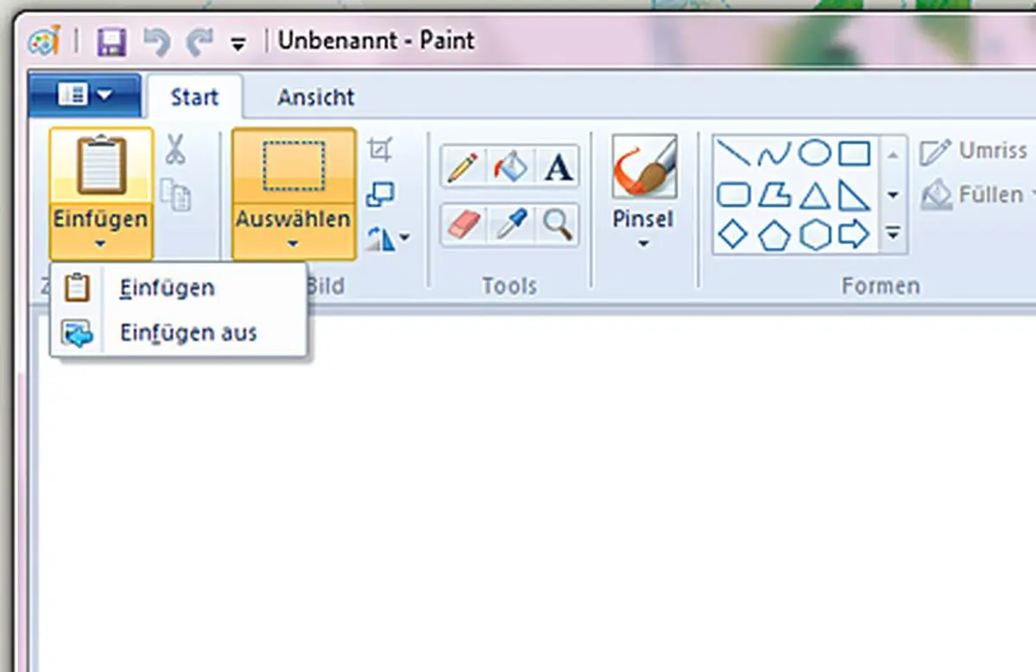The height and width of the screenshot is (672, 1036).
Task: Pick the Color picker tool
Action: click(x=510, y=223)
